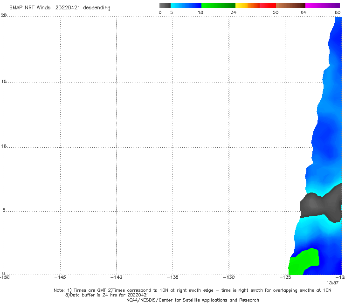Click the latitude axis label '10'
Viewport: 345px width, 303px height.
[x=4, y=146]
